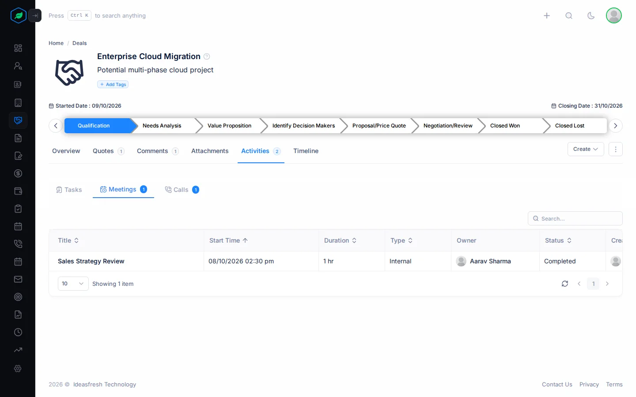This screenshot has width=636, height=397.
Task: Go to the Home breadcrumb link
Action: pyautogui.click(x=56, y=43)
